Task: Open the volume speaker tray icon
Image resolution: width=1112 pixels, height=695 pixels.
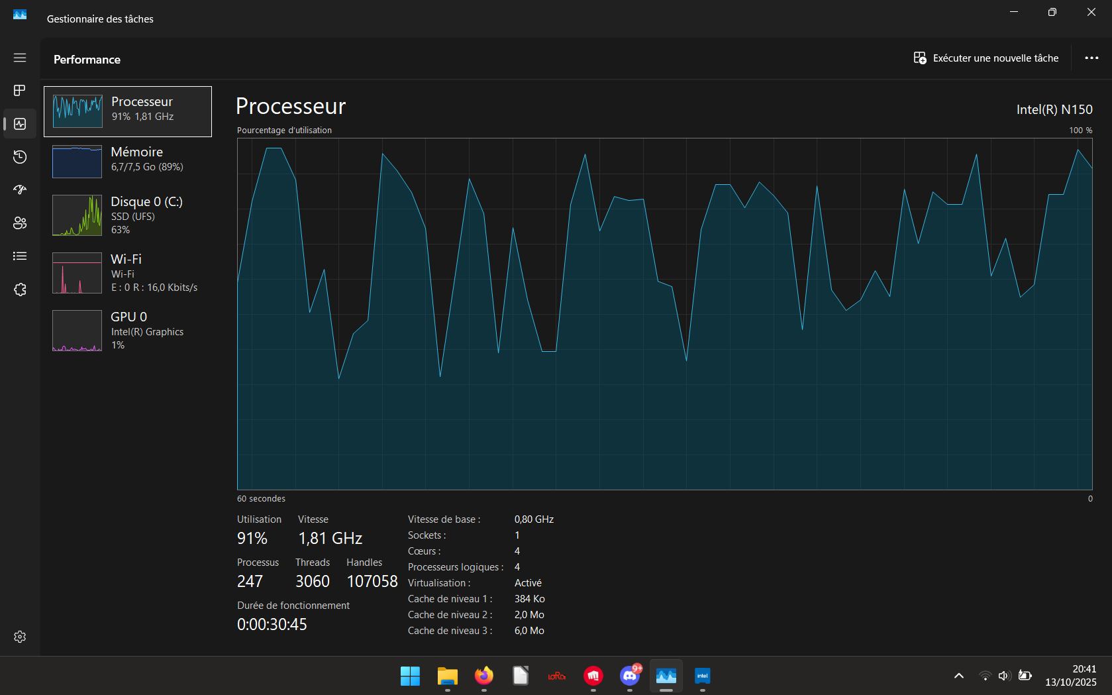Action: pos(1004,676)
